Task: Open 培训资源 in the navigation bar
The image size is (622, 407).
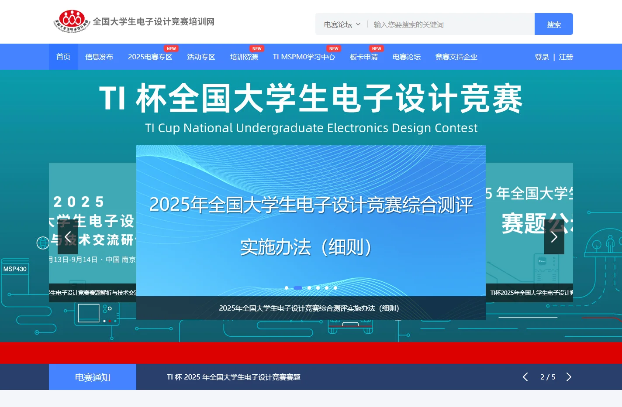Action: [244, 57]
